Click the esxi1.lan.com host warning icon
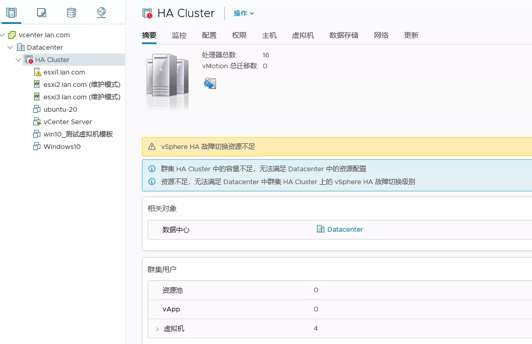 click(37, 72)
